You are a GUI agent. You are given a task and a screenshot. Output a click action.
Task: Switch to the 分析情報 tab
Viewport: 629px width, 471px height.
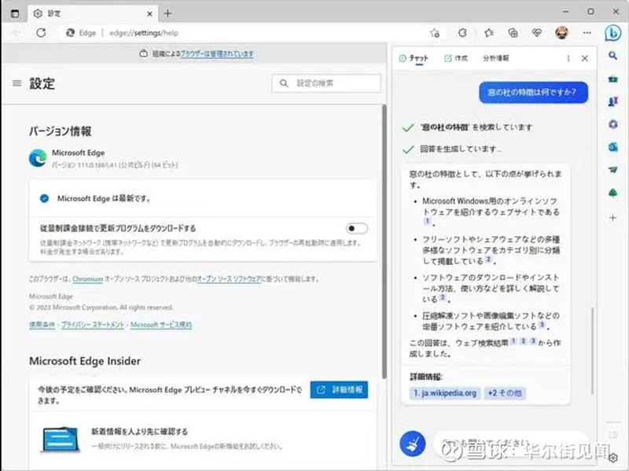496,58
